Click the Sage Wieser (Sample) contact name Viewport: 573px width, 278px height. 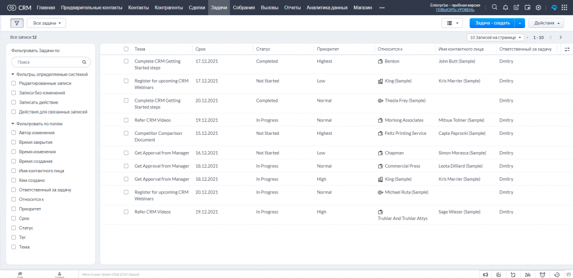pos(459,212)
